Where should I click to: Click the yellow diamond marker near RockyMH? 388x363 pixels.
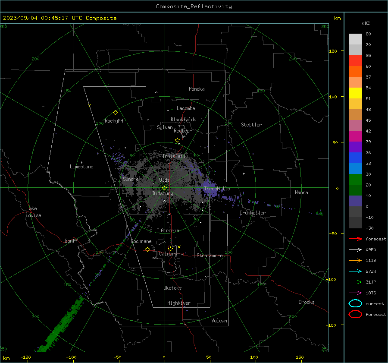point(115,113)
